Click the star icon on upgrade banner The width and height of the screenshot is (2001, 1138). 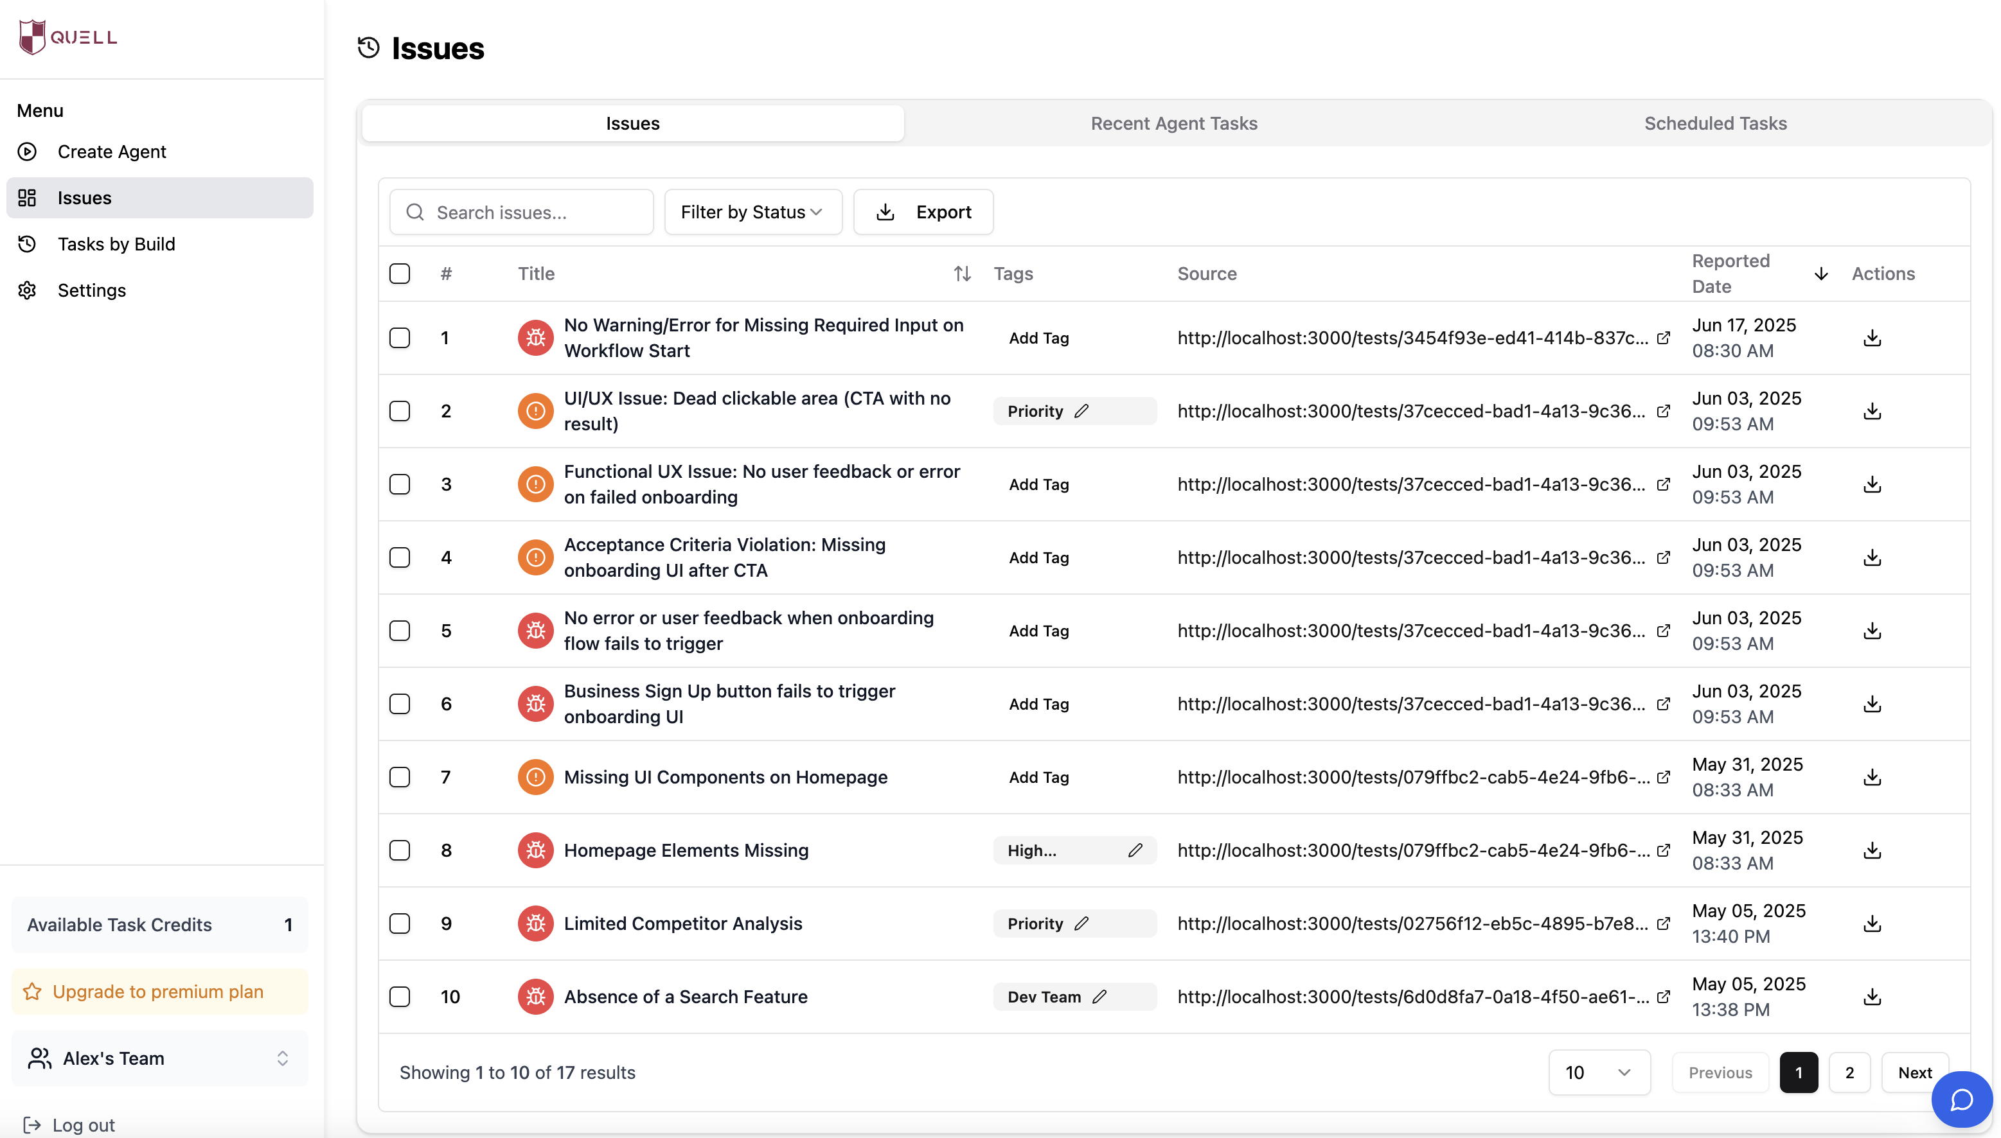[32, 991]
